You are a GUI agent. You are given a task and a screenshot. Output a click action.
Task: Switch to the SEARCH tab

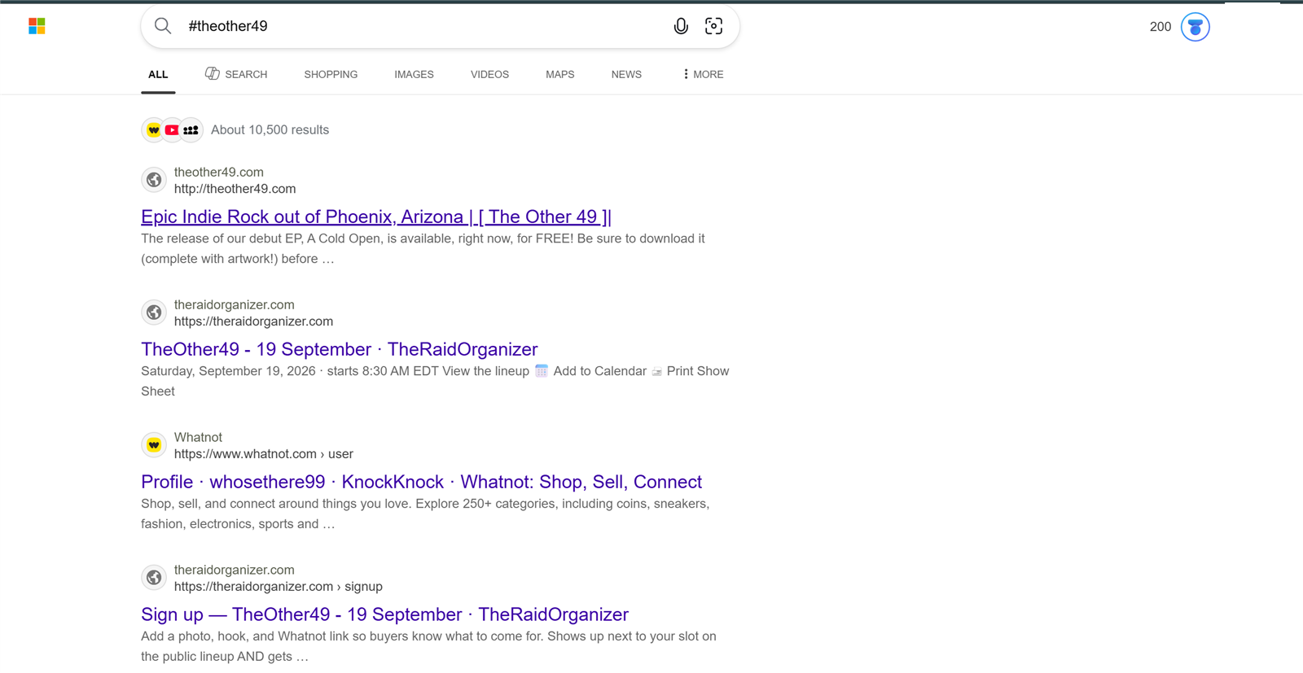236,74
